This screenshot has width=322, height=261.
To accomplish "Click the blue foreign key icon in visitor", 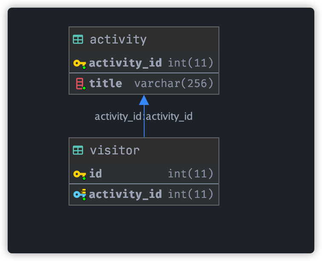I will pyautogui.click(x=80, y=194).
